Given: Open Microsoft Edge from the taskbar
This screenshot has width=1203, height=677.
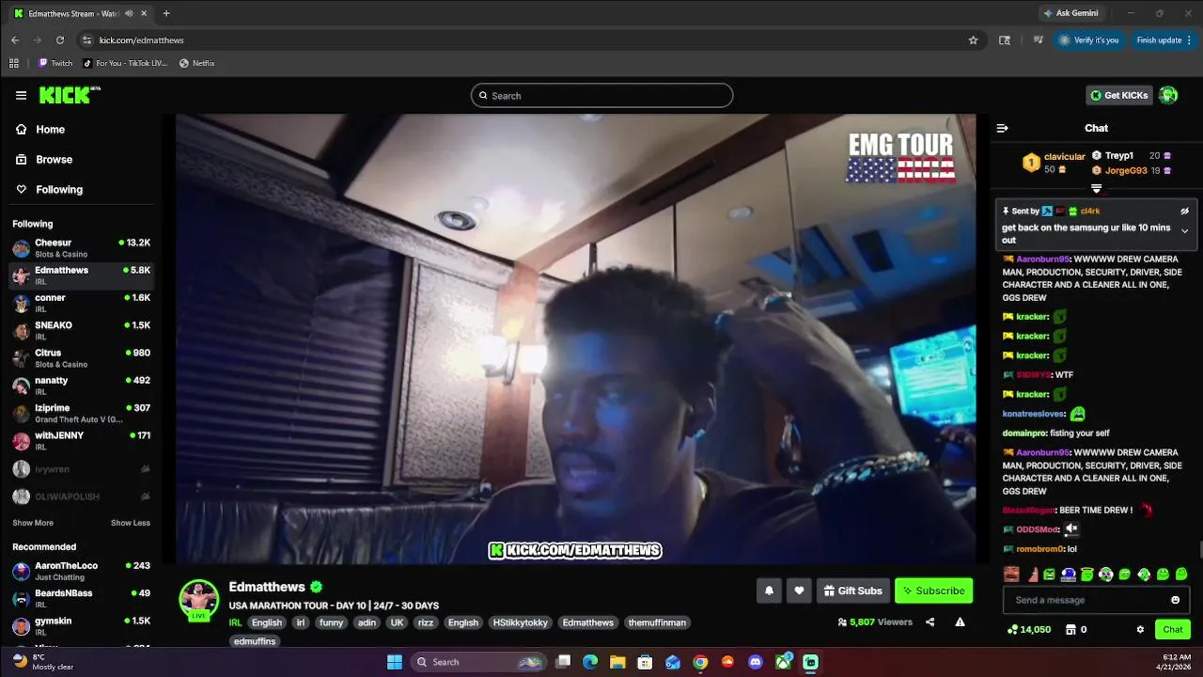Looking at the screenshot, I should tap(590, 662).
